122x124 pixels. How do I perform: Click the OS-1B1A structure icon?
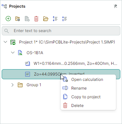coord(20,53)
